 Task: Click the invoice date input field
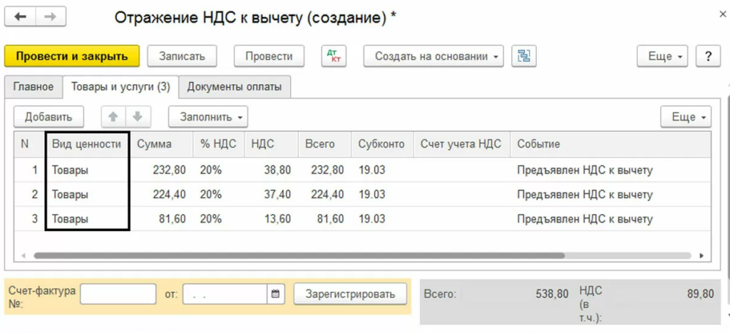tap(225, 294)
